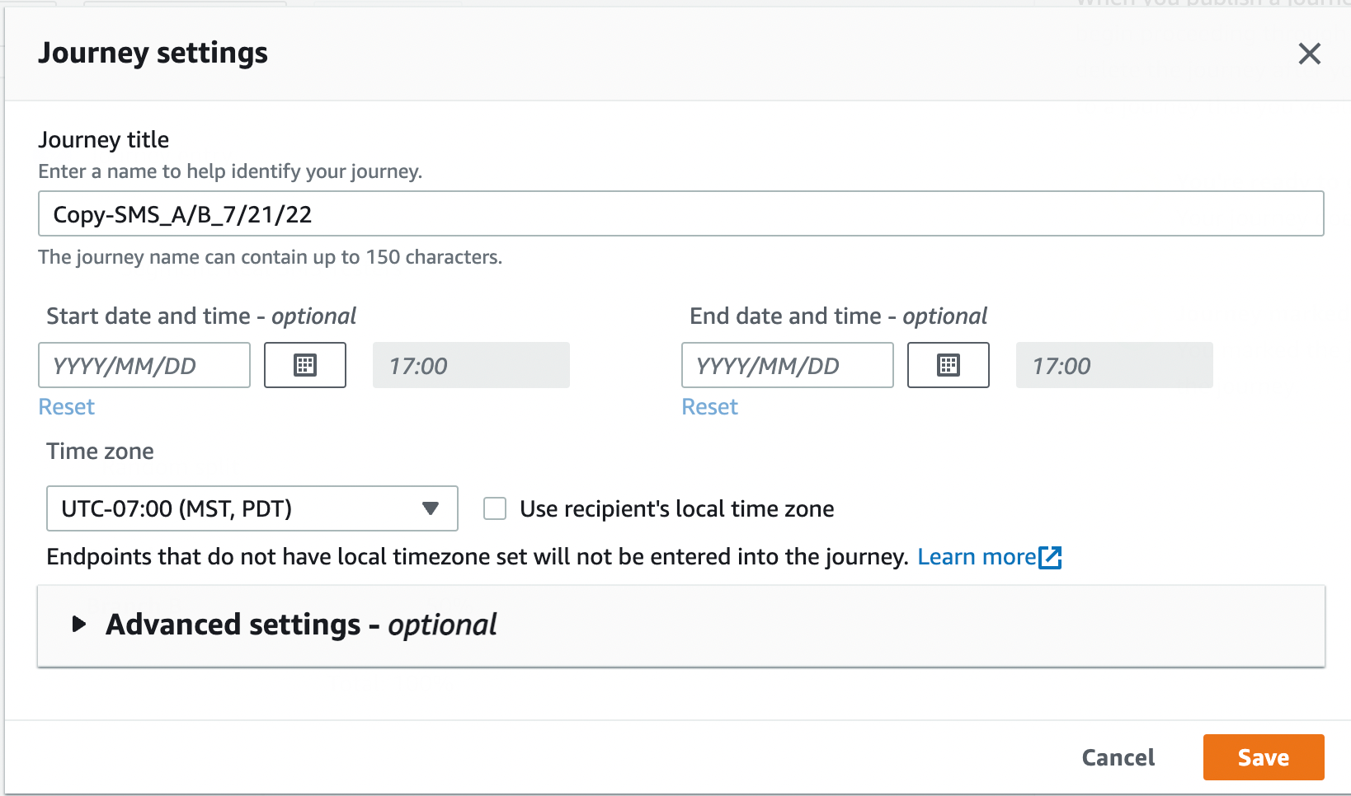Click the "Use recipient's local time zone" label
Image resolution: width=1351 pixels, height=796 pixels.
point(676,509)
